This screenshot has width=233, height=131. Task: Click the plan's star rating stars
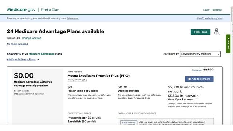pos(208,70)
